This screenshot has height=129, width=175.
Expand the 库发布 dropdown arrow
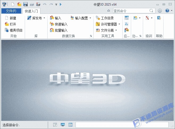tap(44, 18)
